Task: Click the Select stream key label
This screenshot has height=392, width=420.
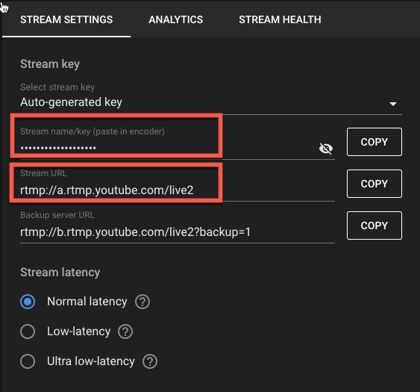Action: pos(57,87)
